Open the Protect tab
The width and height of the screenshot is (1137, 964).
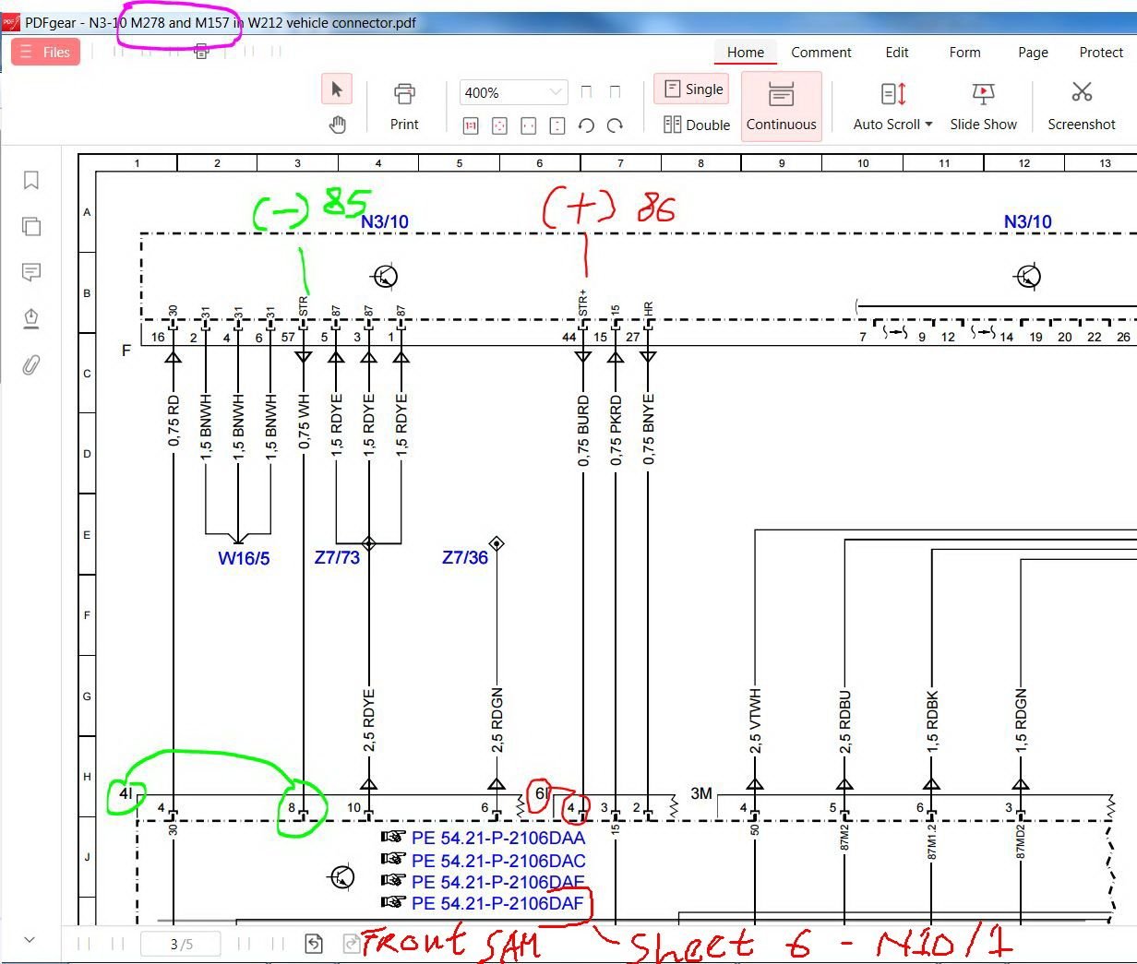click(x=1100, y=53)
